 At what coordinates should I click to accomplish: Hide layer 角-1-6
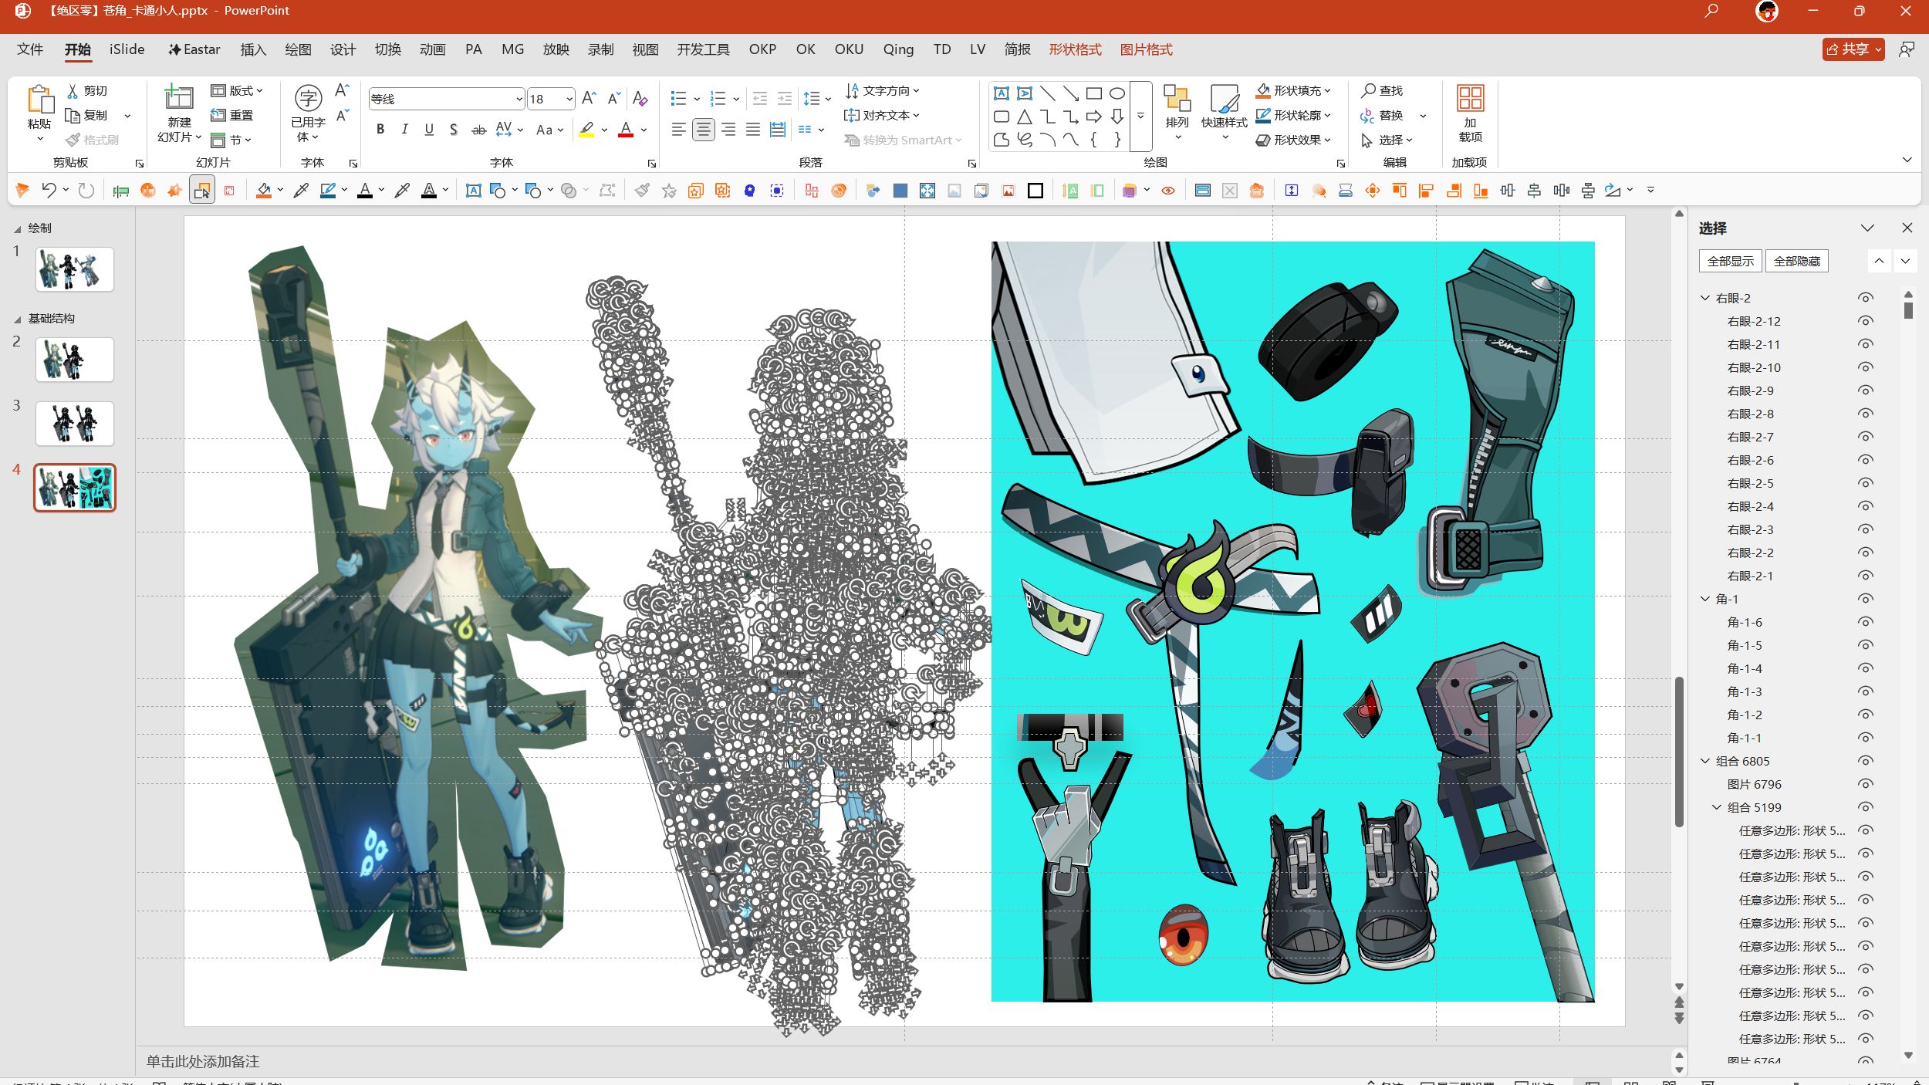click(x=1866, y=622)
